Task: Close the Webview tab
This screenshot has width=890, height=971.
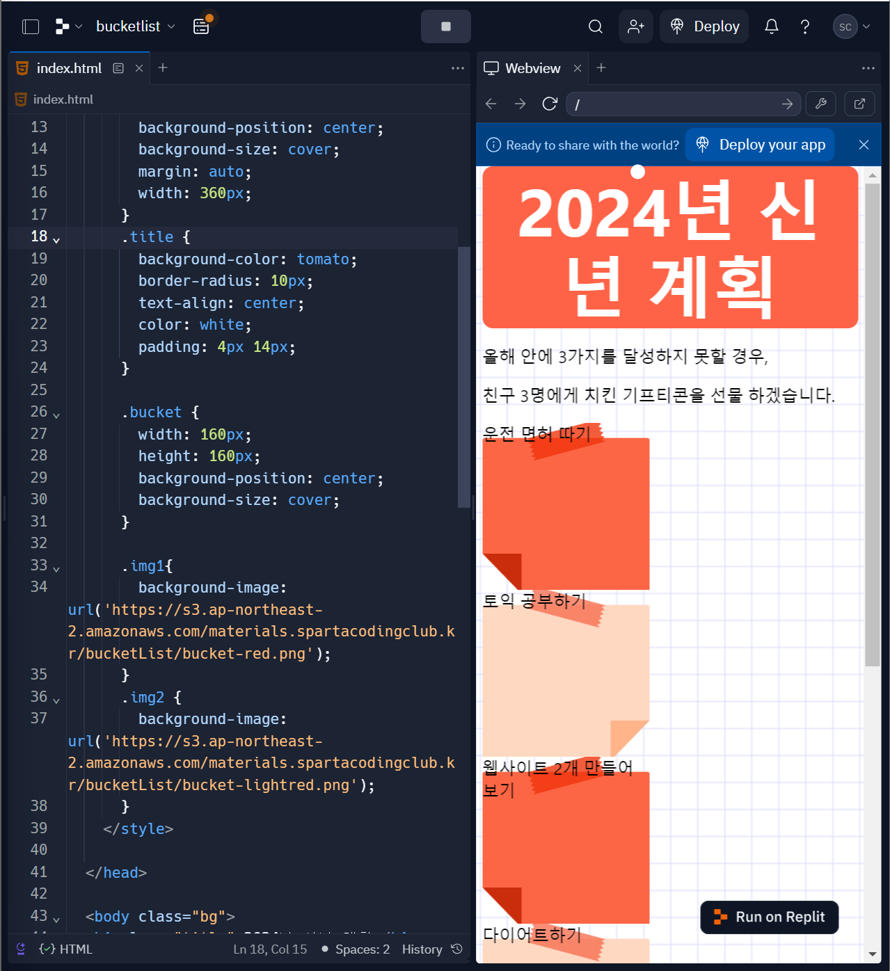Action: 578,68
